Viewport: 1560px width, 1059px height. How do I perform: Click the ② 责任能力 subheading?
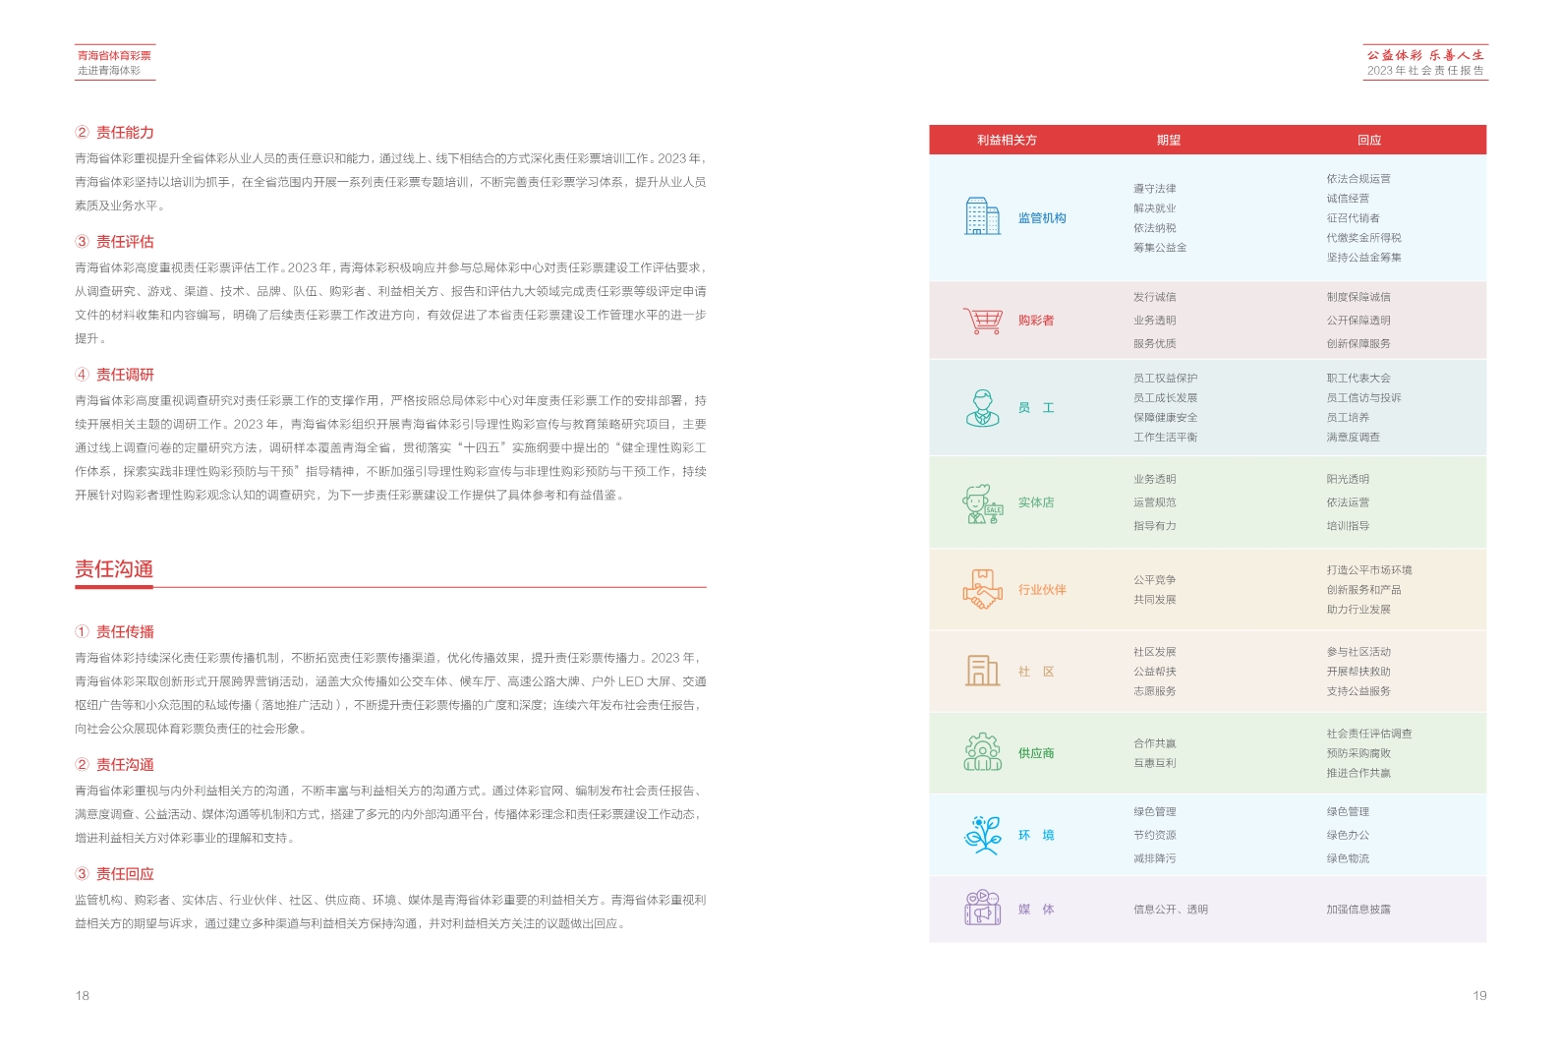115,133
